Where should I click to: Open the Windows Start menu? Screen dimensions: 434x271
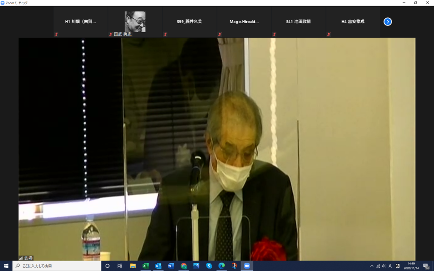pos(6,266)
